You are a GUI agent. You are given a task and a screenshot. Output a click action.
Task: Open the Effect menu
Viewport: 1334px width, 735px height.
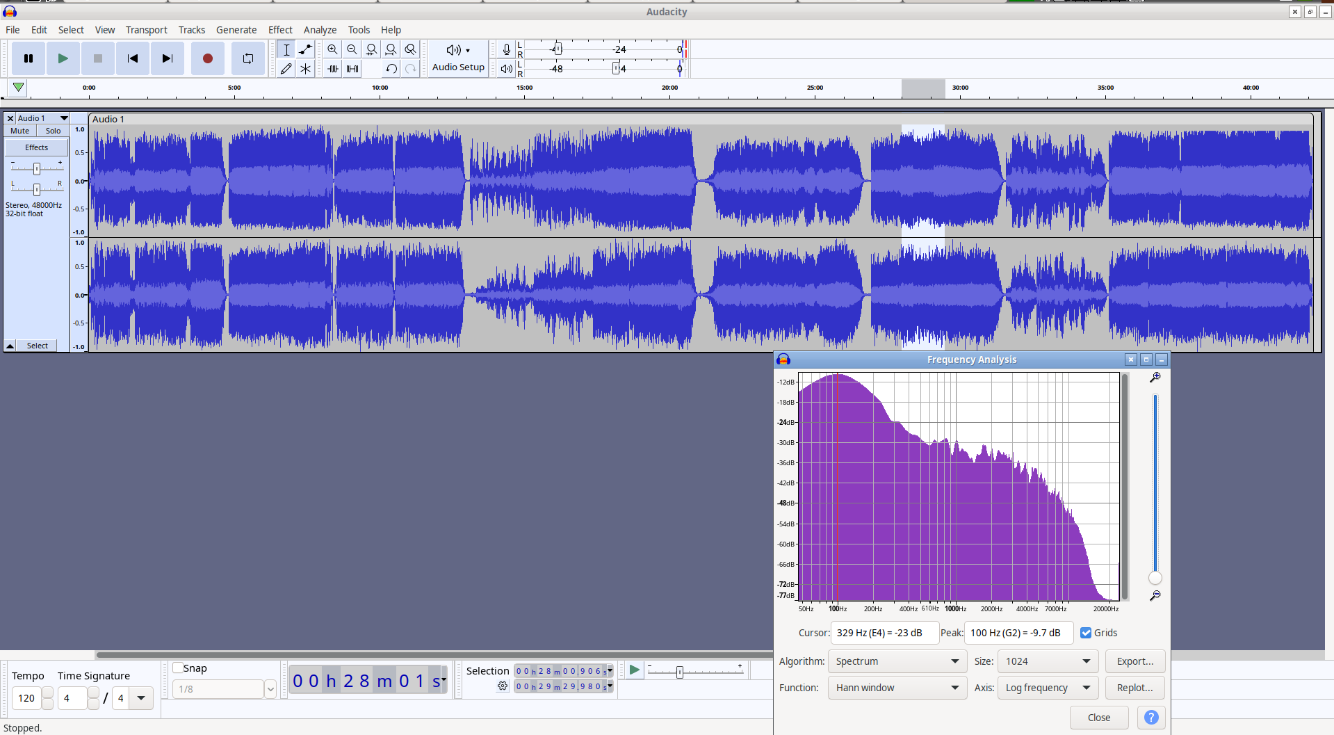coord(280,30)
